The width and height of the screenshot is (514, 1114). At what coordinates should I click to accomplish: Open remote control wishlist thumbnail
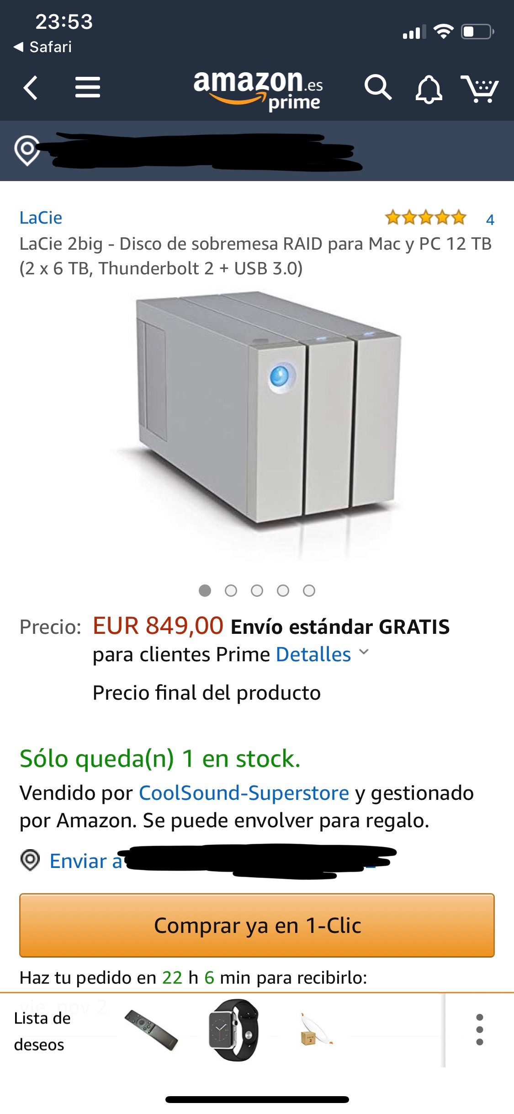pyautogui.click(x=151, y=1030)
